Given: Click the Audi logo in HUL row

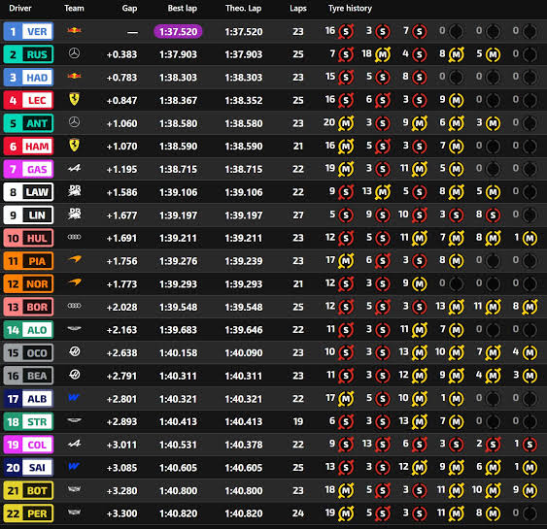Looking at the screenshot, I should (74, 237).
